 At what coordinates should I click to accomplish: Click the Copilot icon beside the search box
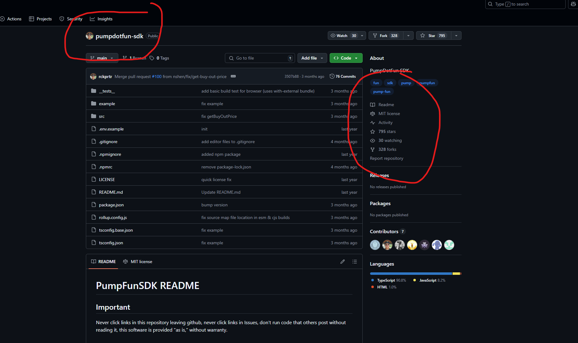click(x=573, y=4)
